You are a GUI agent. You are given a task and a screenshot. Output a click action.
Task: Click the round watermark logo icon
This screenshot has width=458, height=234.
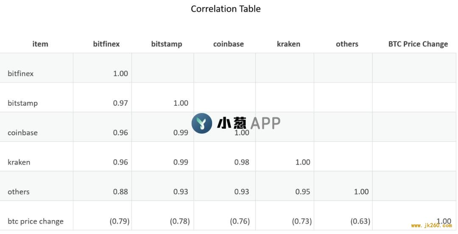pyautogui.click(x=202, y=123)
